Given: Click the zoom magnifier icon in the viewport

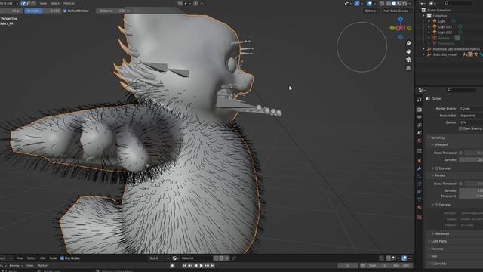Looking at the screenshot, I should pos(408,43).
